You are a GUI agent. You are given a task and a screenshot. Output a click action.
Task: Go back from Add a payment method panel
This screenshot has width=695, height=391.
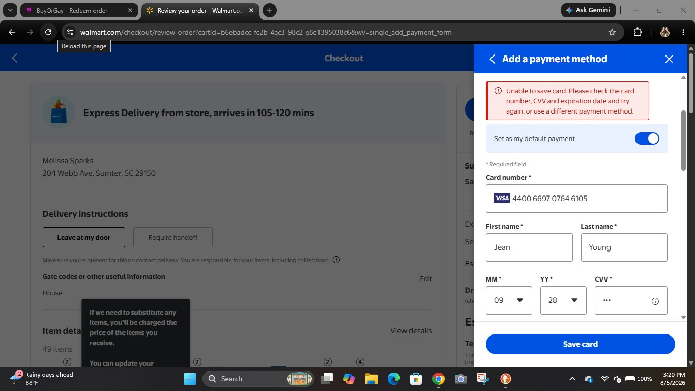tap(492, 59)
